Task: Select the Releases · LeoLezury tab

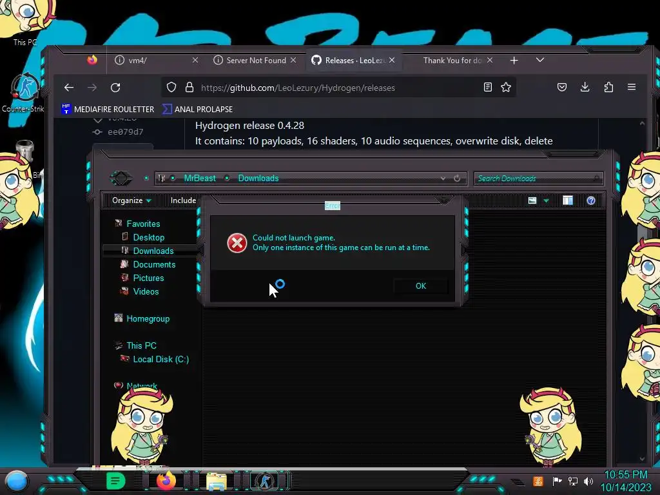Action: pos(353,60)
